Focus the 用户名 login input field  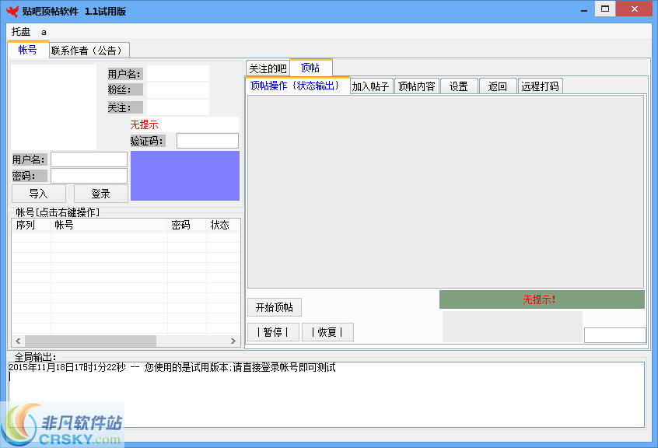pos(89,159)
